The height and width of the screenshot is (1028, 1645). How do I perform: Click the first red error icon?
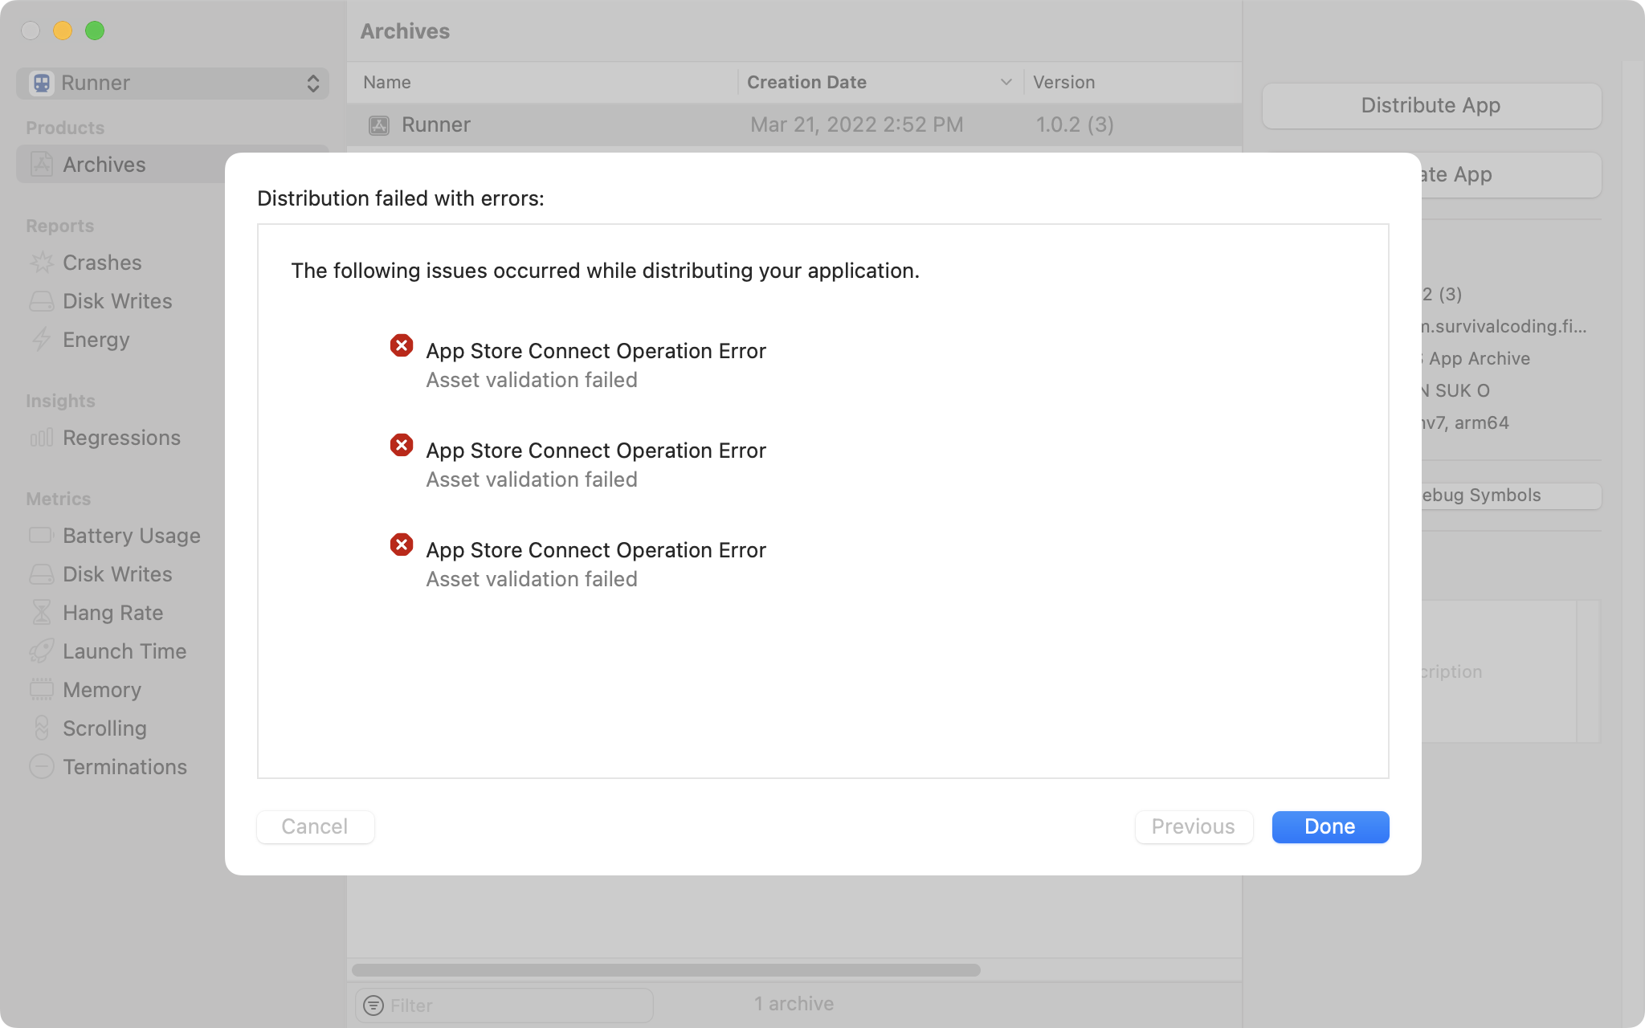point(402,346)
